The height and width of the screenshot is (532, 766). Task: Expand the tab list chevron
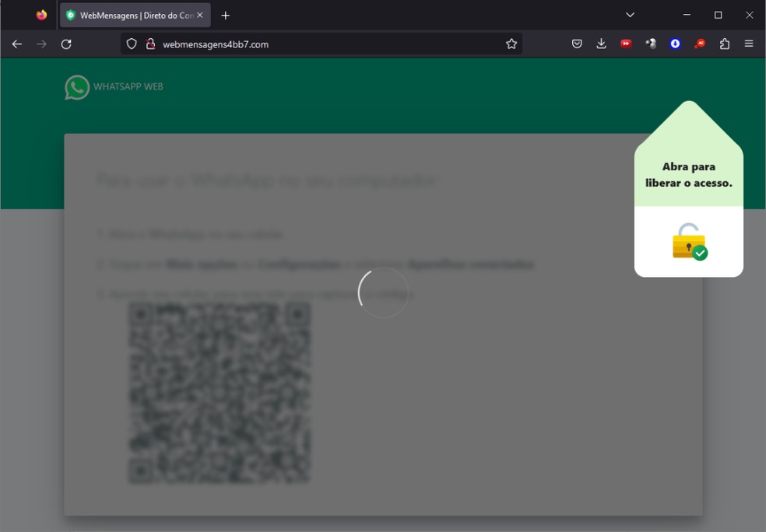tap(630, 15)
